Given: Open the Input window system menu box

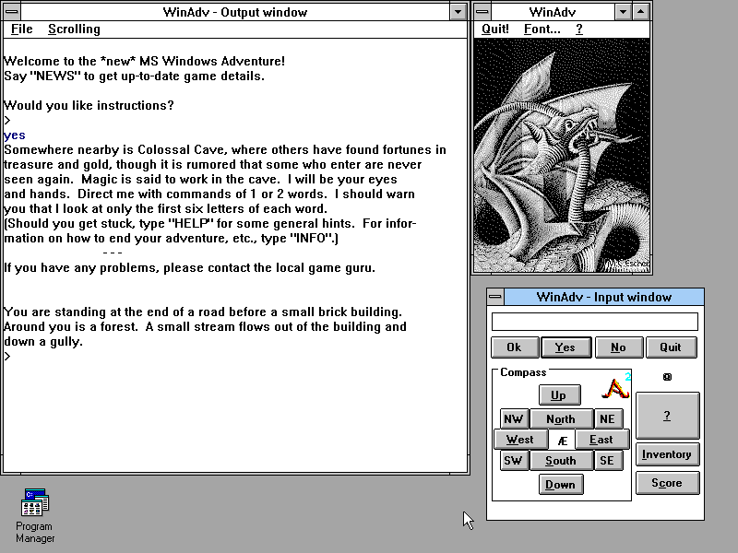Looking at the screenshot, I should [495, 297].
